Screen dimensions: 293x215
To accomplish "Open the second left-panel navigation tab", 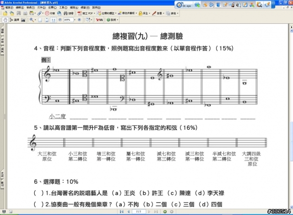I will 2,40.
